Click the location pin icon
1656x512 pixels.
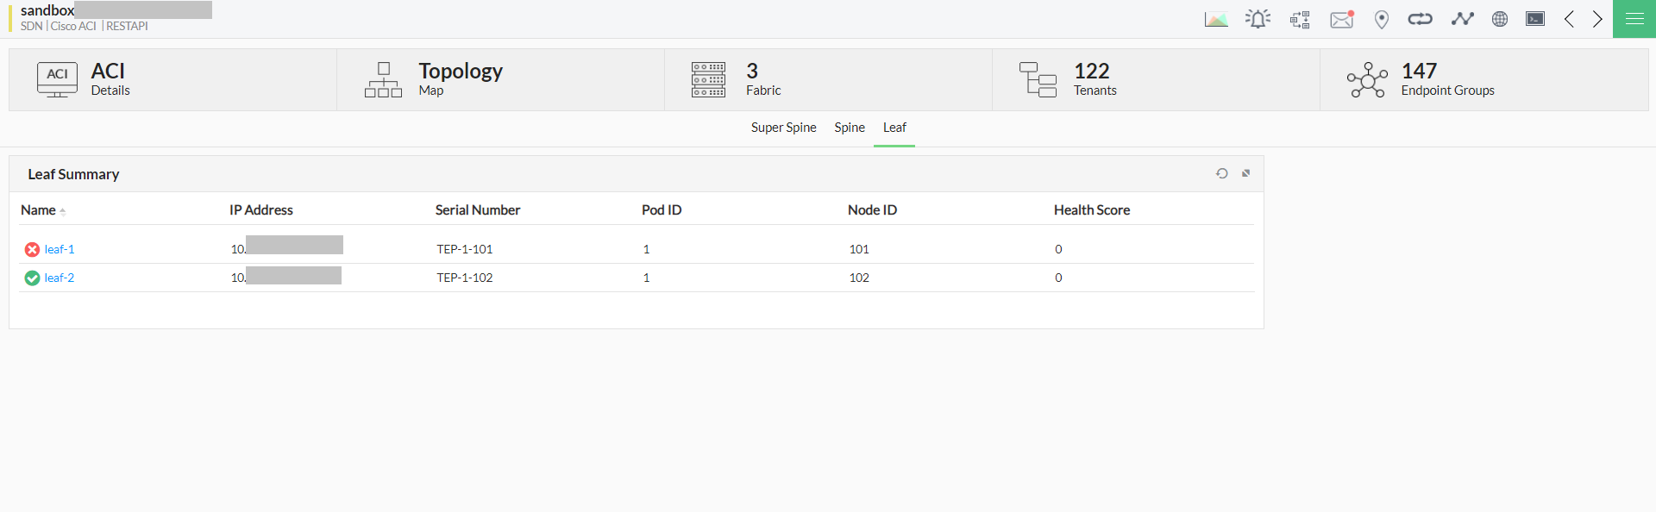click(x=1382, y=20)
